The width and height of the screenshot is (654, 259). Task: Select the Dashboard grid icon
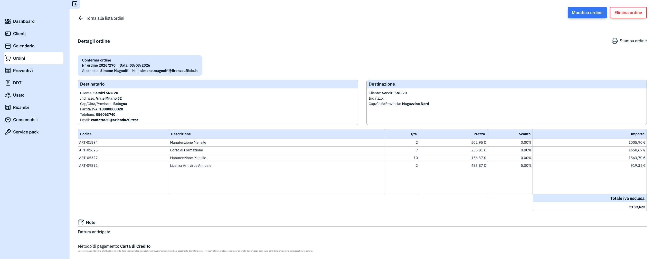(8, 21)
